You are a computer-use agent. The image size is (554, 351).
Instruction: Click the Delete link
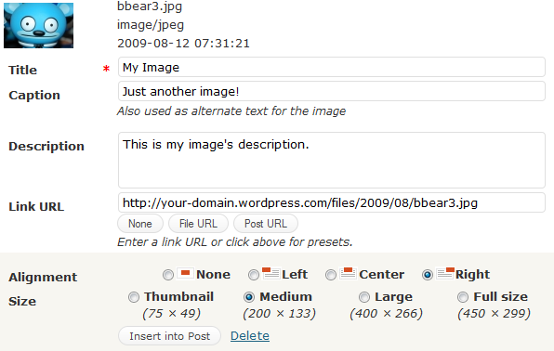click(250, 335)
